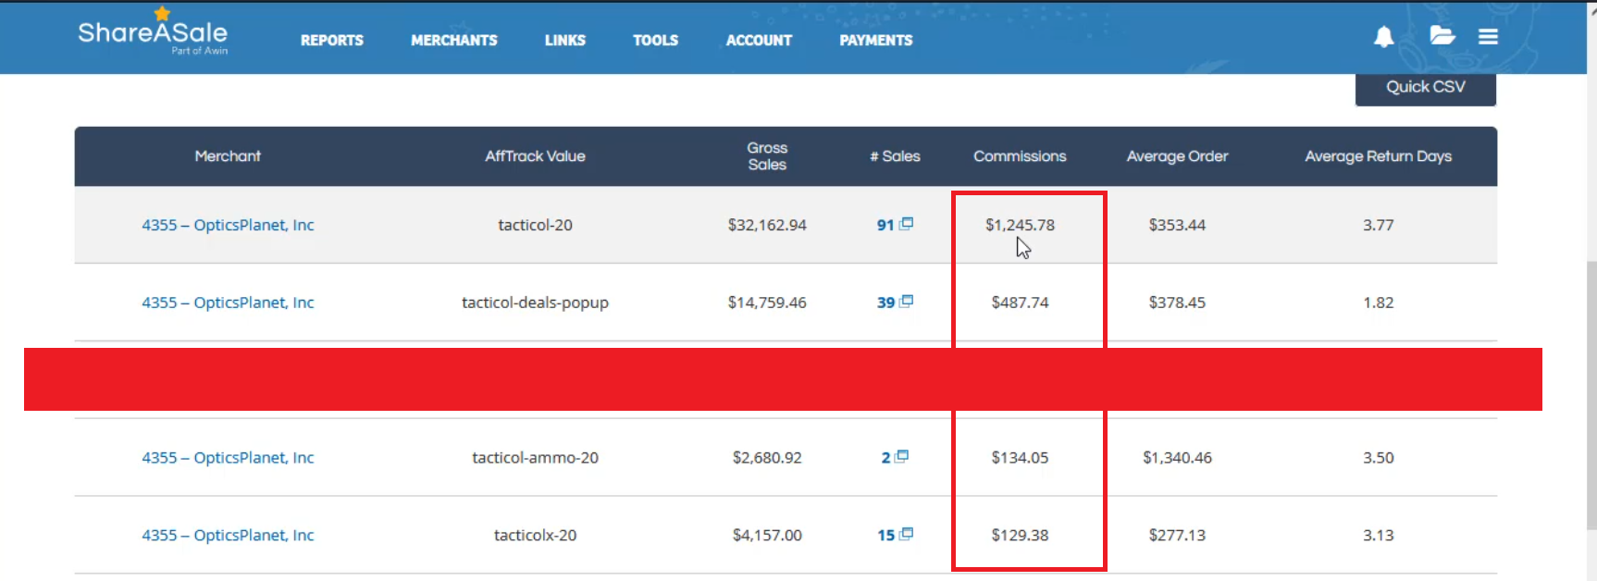Open sales popup icon beside 15
1597x581 pixels.
[907, 534]
